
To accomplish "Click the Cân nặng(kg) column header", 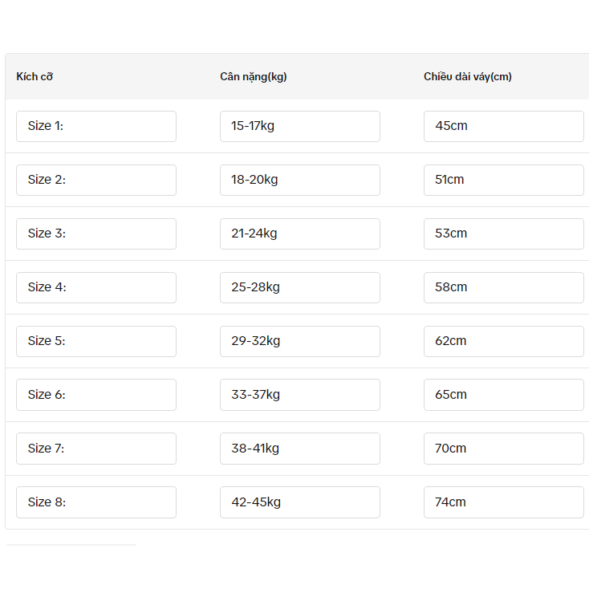I will coord(254,76).
